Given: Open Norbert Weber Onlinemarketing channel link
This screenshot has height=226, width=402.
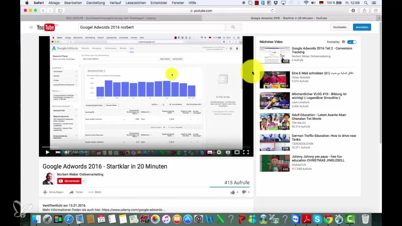Looking at the screenshot, I should 80,175.
